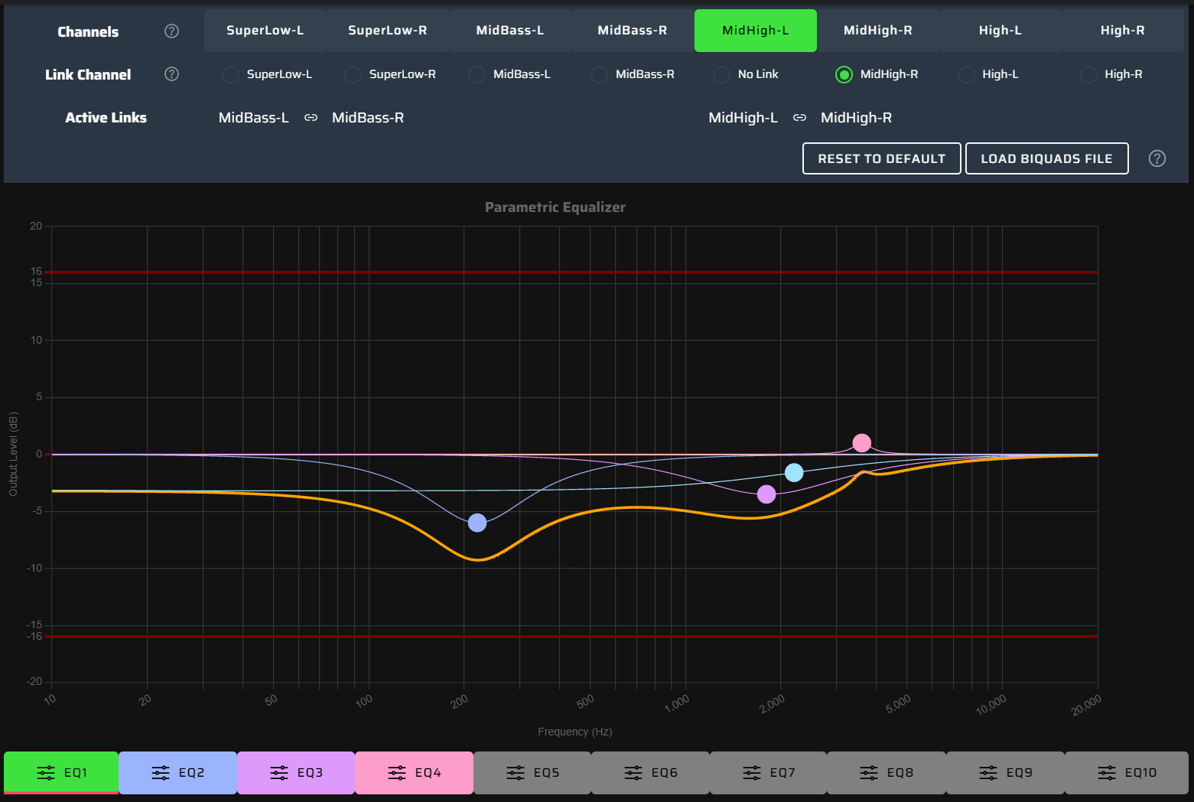
Task: Choose SuperLow-R link channel radio button
Action: click(x=353, y=74)
